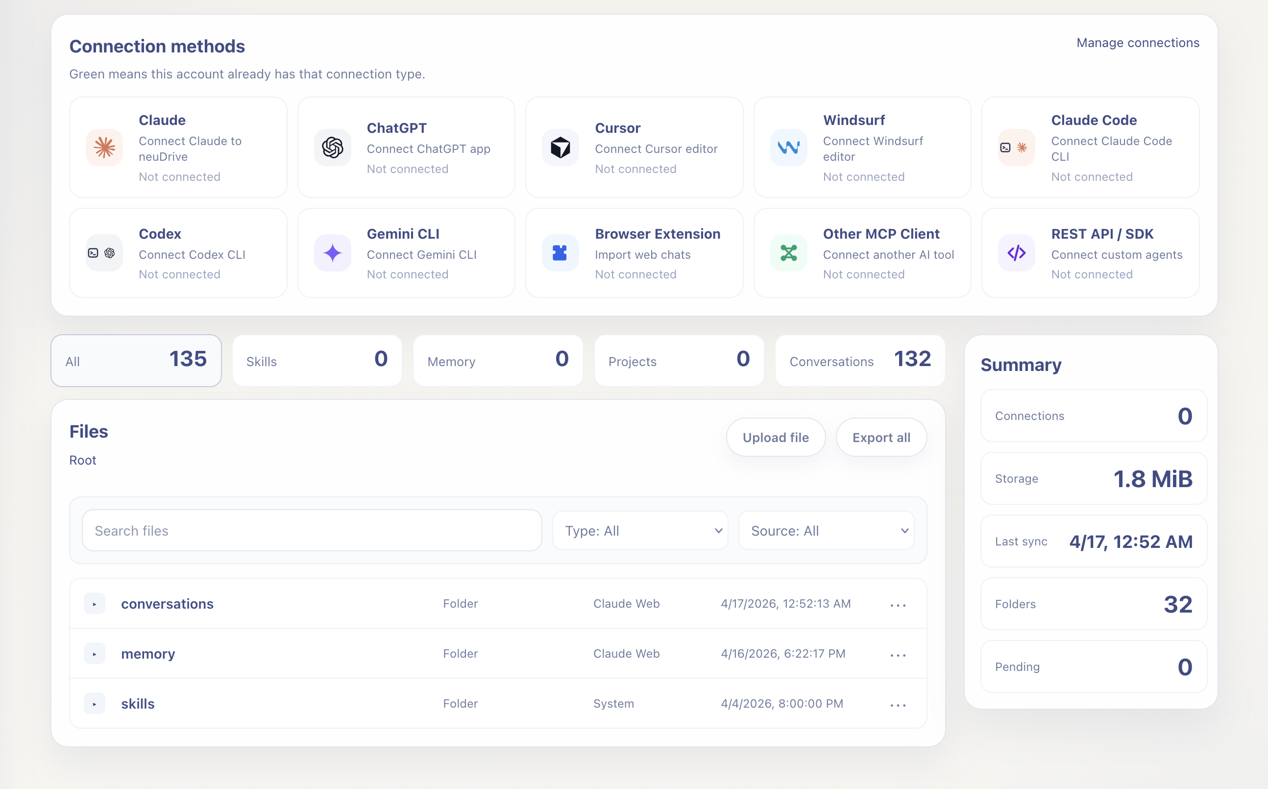Image resolution: width=1268 pixels, height=789 pixels.
Task: Open more options for conversations folder
Action: coord(898,605)
